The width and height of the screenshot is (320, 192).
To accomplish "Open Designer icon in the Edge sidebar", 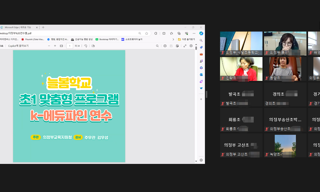I will 201,81.
